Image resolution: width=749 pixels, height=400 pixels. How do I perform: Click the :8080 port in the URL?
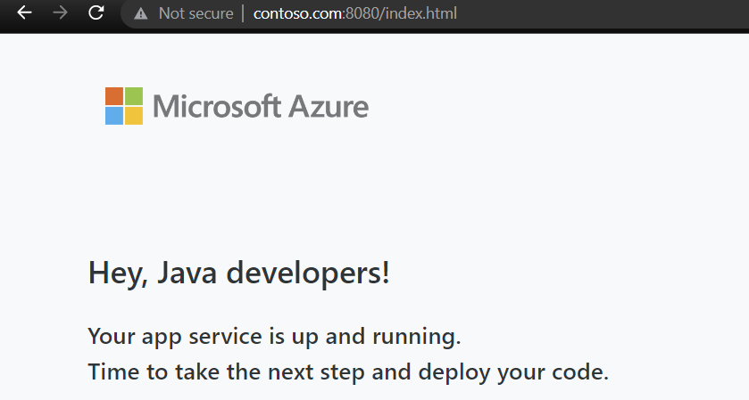pos(362,13)
